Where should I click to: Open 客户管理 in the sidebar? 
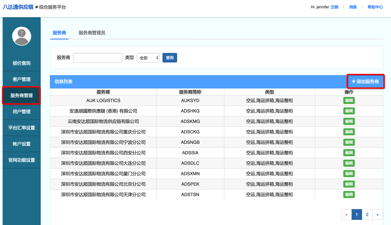pyautogui.click(x=22, y=79)
